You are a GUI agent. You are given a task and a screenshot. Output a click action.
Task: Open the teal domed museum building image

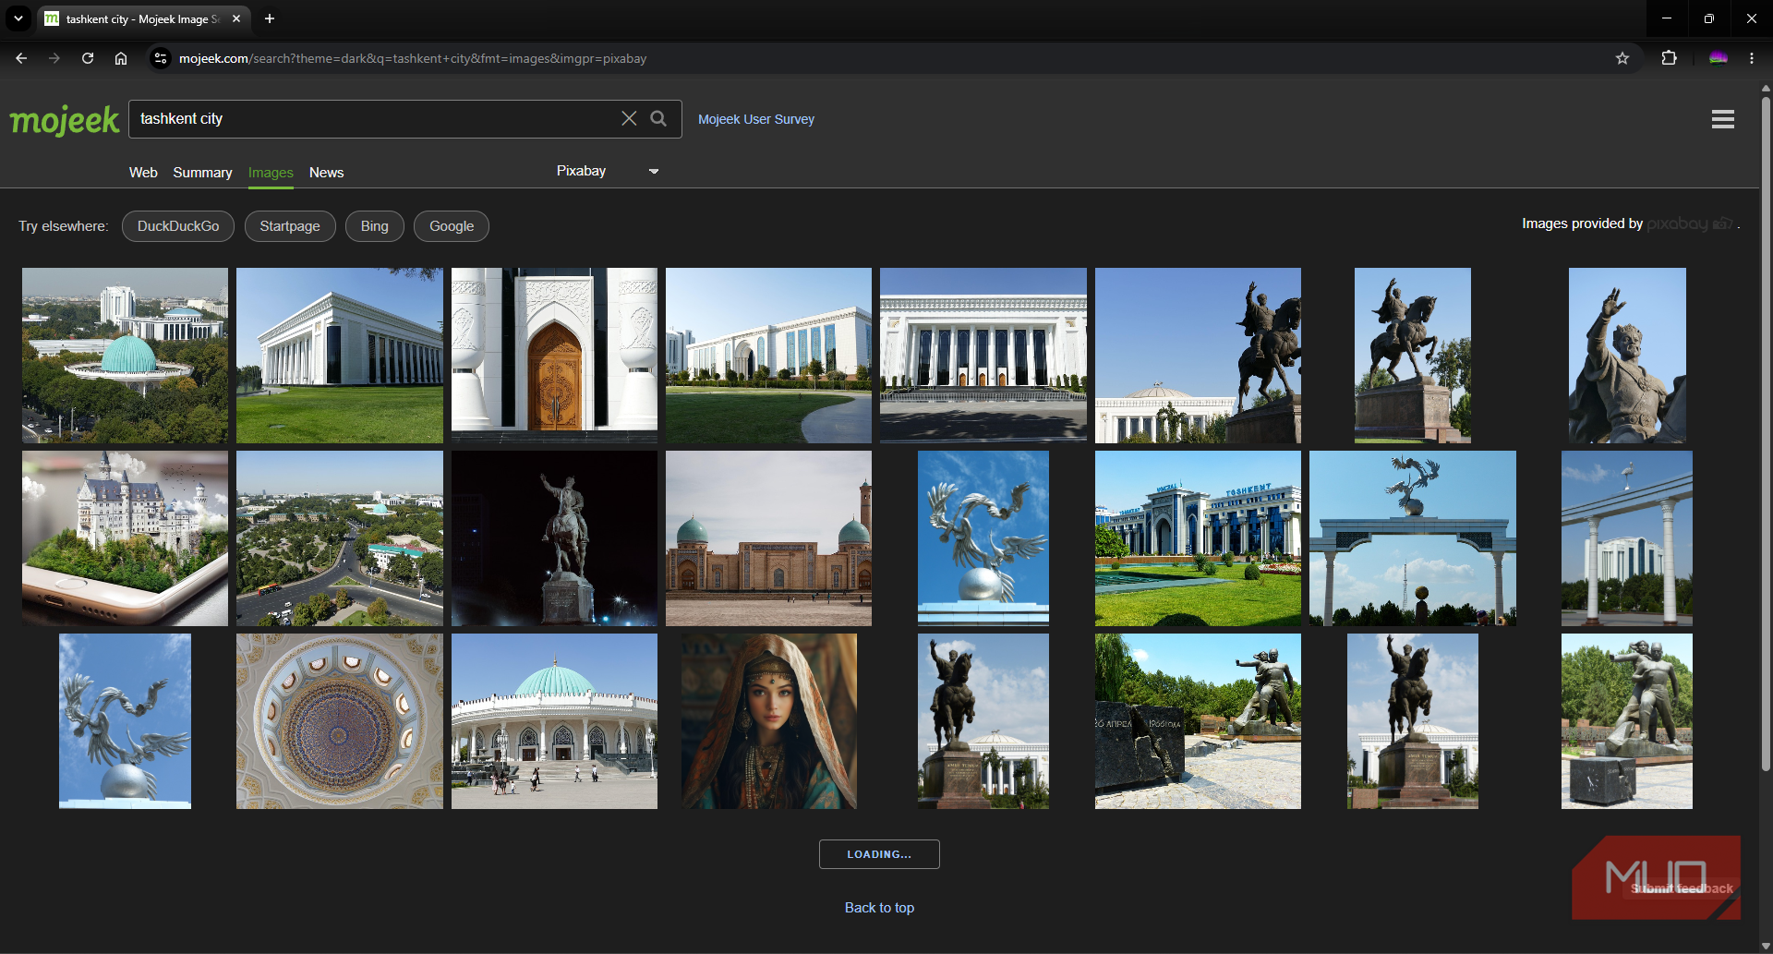[x=554, y=721]
